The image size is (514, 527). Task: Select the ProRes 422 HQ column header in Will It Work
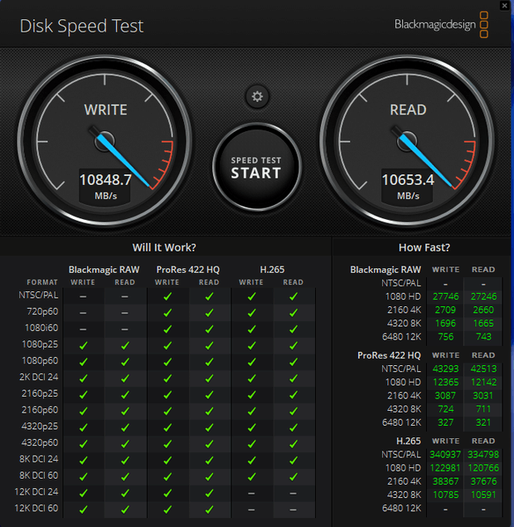187,270
